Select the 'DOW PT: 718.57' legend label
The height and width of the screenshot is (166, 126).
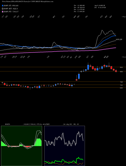click(x=11, y=12)
